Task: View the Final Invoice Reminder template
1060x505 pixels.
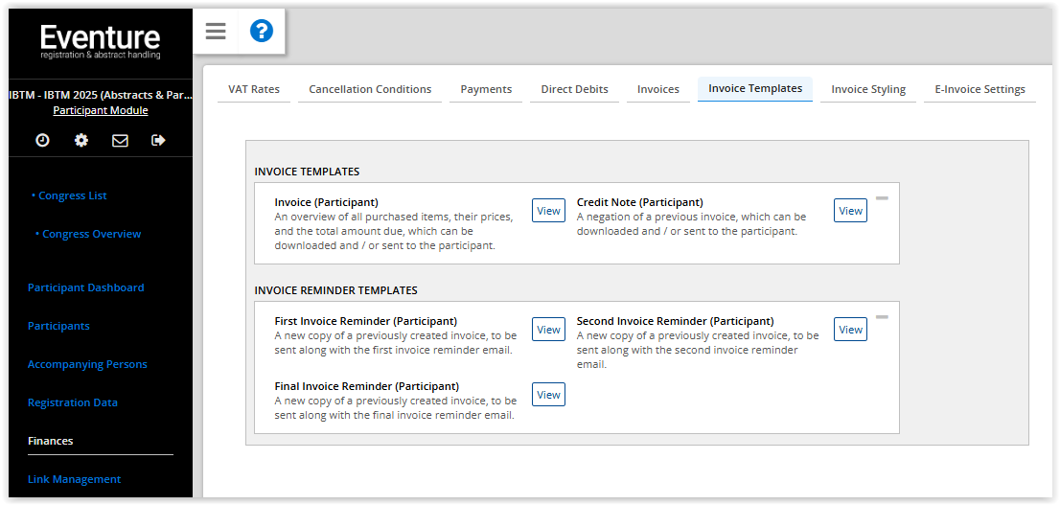Action: click(548, 395)
